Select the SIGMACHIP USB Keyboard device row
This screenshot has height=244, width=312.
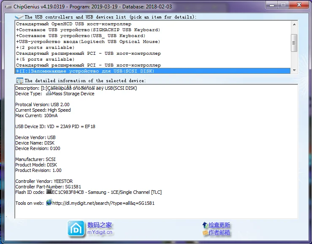tap(152, 30)
